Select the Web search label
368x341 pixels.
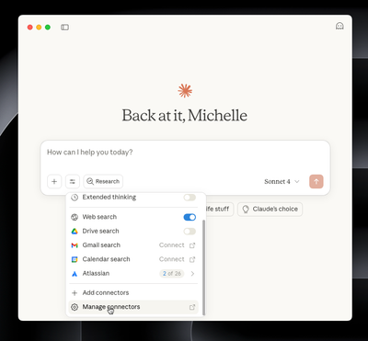(99, 217)
